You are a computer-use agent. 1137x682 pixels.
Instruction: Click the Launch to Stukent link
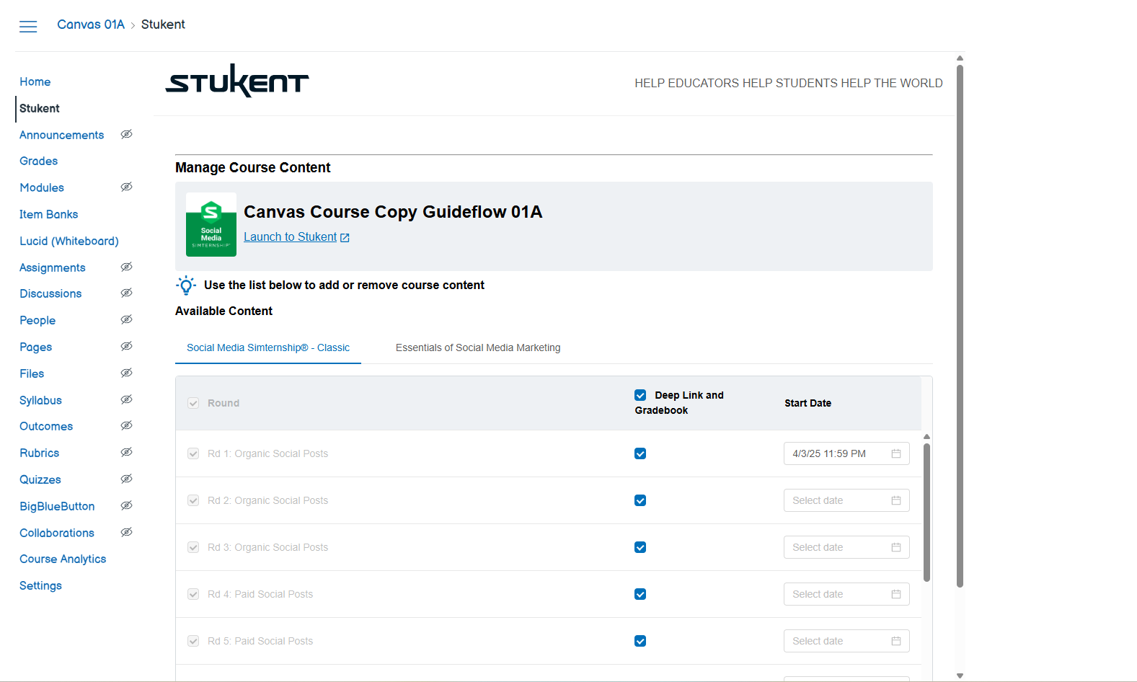point(291,237)
